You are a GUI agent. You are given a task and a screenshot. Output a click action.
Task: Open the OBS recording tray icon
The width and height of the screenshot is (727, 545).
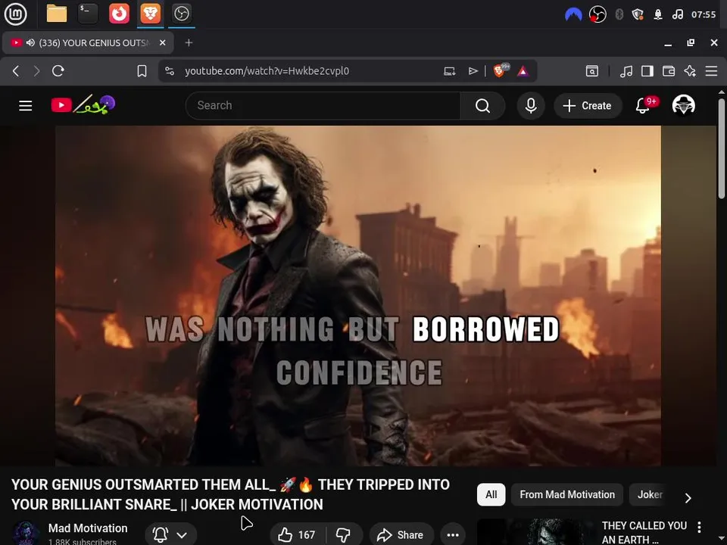(598, 14)
